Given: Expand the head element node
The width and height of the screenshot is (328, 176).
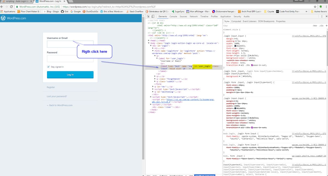Looking at the screenshot, I should click(149, 40).
